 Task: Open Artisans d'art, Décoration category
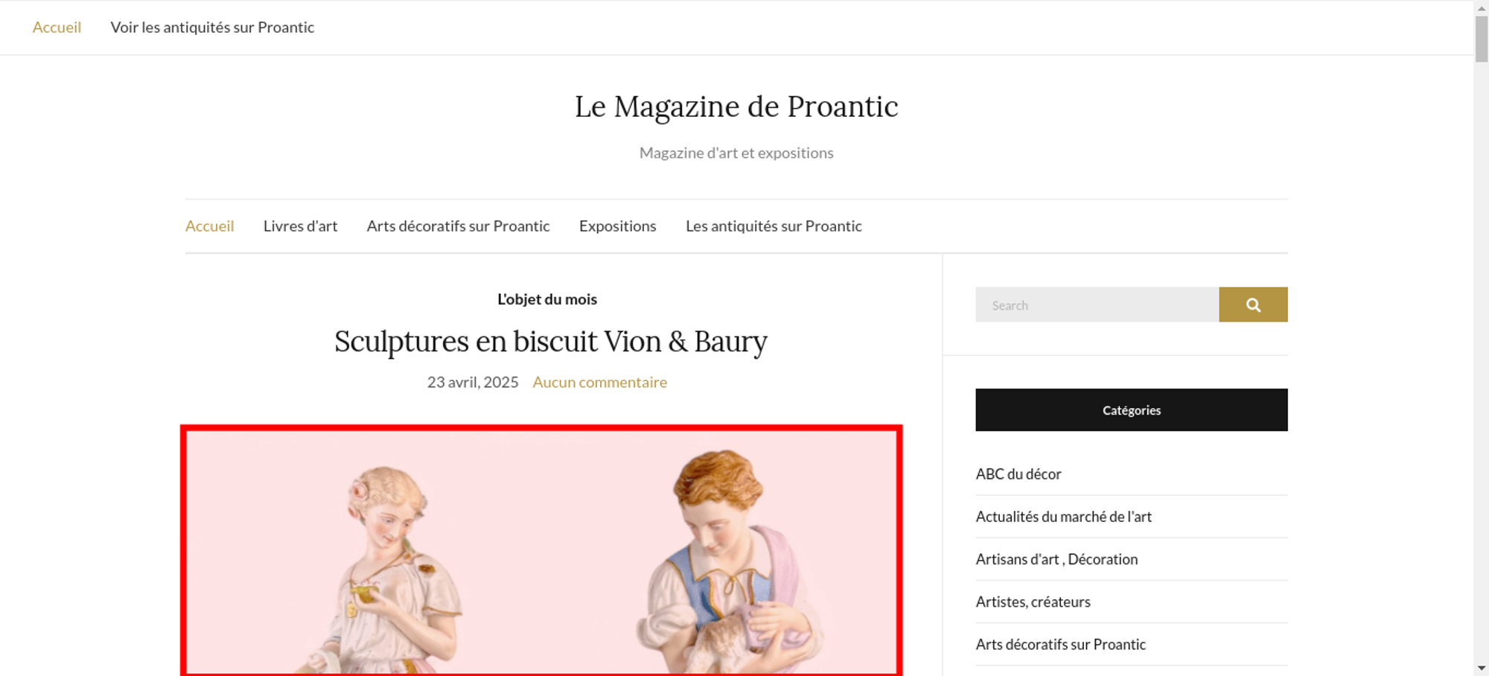1056,559
